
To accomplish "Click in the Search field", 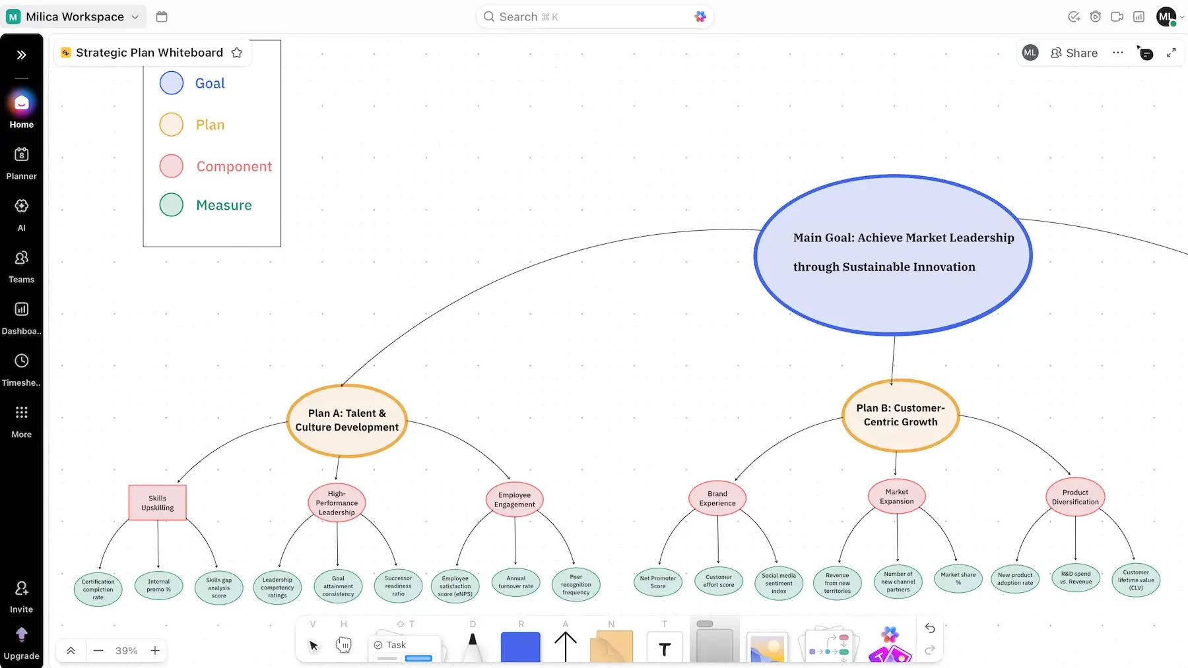I will (x=595, y=16).
